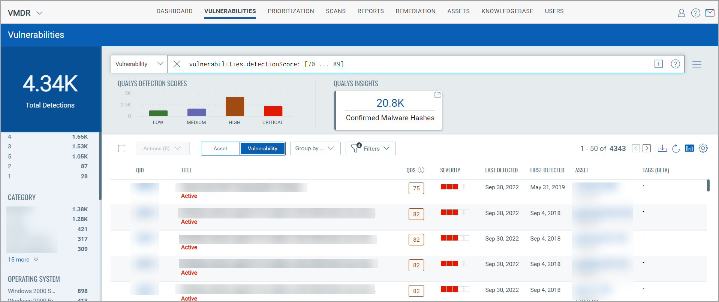Click the MEDIUM detection score bar
Screen dimensions: 719x302
pyautogui.click(x=196, y=112)
